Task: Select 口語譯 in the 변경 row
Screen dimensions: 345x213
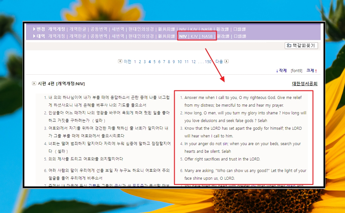Action: pos(240,29)
